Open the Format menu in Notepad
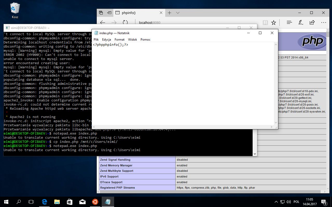This screenshot has width=332, height=207. (x=119, y=40)
